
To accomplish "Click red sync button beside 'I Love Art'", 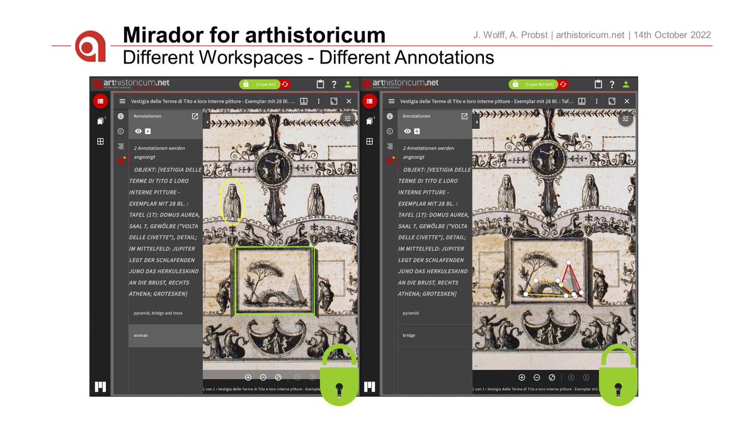I will (285, 84).
